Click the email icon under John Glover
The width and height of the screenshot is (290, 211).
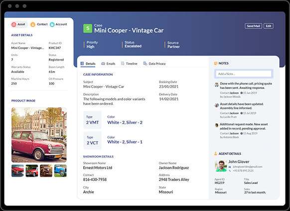[x=230, y=167]
